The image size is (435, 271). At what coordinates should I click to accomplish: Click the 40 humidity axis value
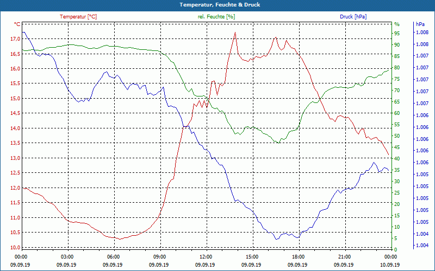coord(397,159)
